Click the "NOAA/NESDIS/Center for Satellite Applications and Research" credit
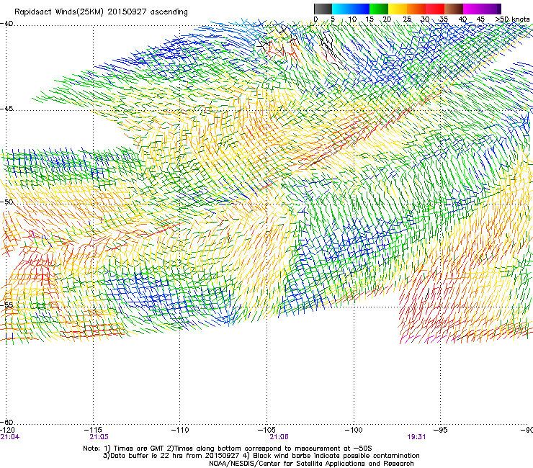This screenshot has height=468, width=533. click(311, 463)
